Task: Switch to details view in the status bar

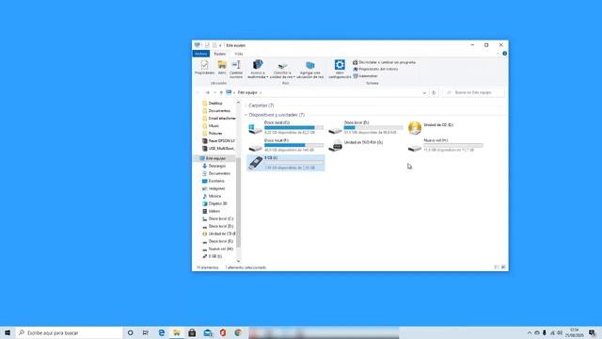Action: [x=497, y=267]
